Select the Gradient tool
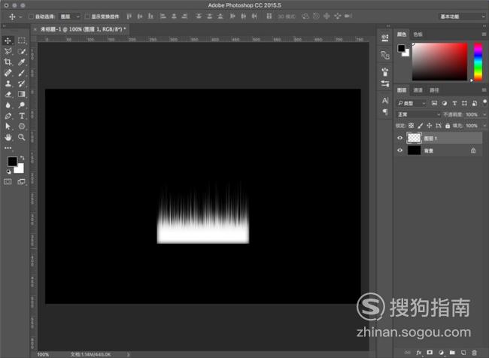The image size is (489, 358). pos(22,94)
